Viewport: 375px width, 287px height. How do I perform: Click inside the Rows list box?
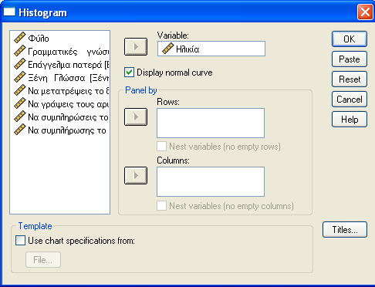[211, 123]
